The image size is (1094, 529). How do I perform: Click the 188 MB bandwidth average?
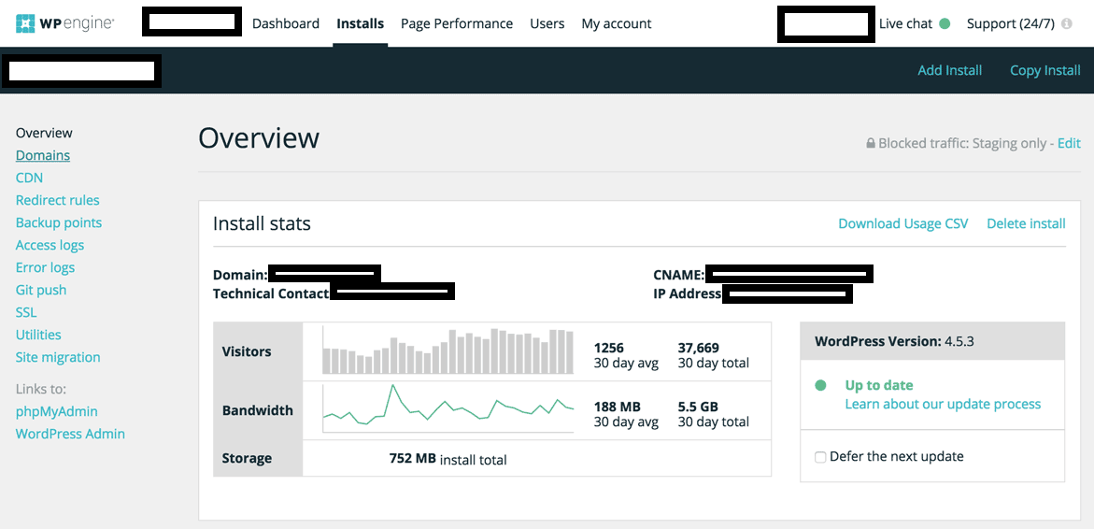[x=617, y=407]
